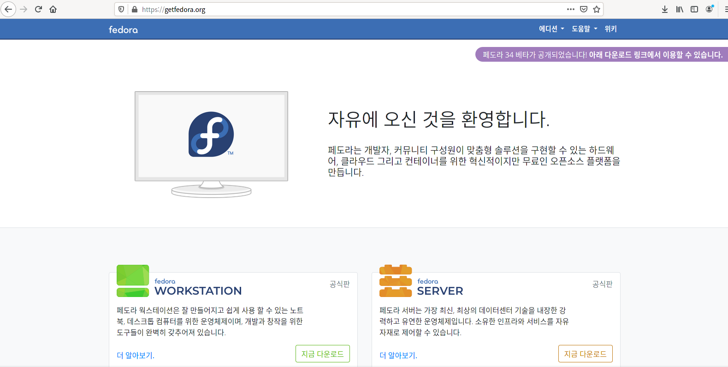The image size is (728, 367).
Task: Reload the current page
Action: 39,9
